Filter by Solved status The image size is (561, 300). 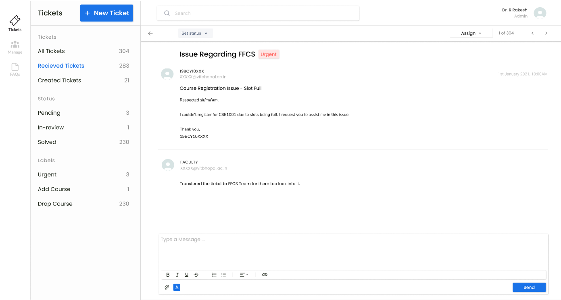(x=83, y=142)
